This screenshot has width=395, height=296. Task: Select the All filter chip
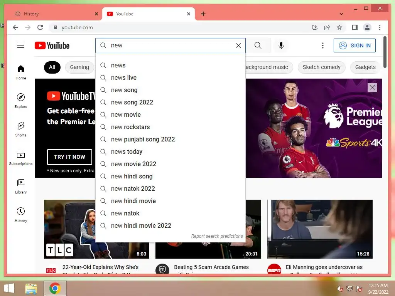pyautogui.click(x=52, y=67)
